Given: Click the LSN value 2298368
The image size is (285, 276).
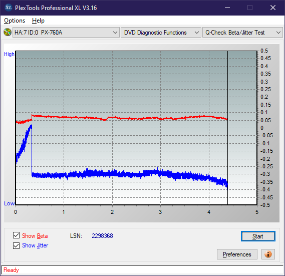Looking at the screenshot, I should tap(102, 236).
